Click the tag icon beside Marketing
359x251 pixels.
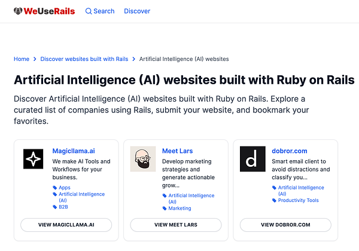[x=165, y=208]
